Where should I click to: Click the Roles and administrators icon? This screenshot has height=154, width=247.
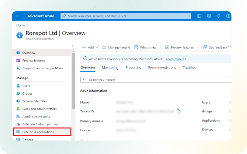18,109
